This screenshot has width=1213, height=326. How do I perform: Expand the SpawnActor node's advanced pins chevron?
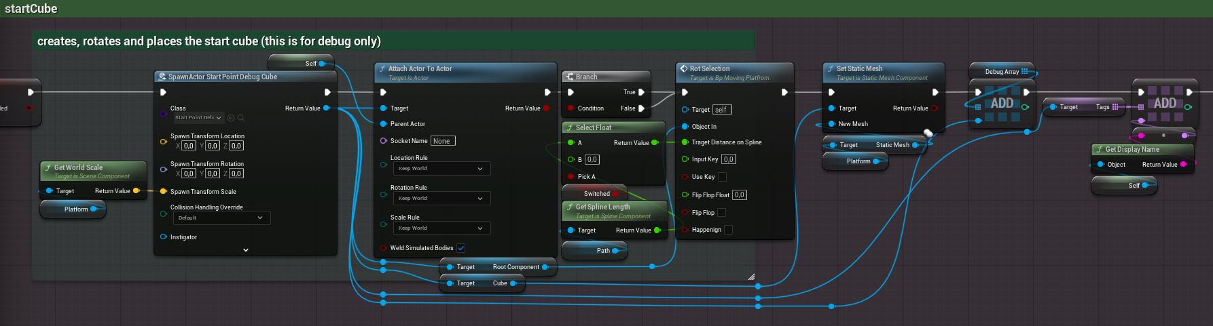click(246, 250)
